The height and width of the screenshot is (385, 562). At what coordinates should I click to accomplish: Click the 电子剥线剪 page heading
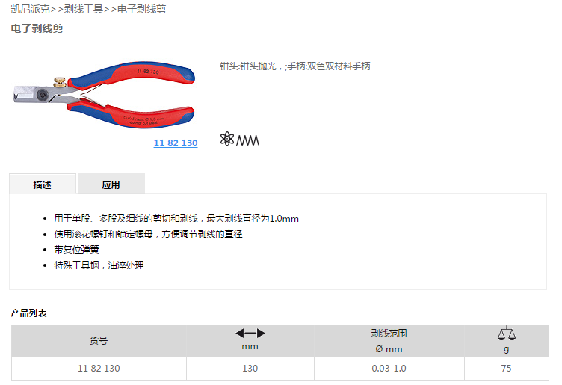[x=37, y=28]
